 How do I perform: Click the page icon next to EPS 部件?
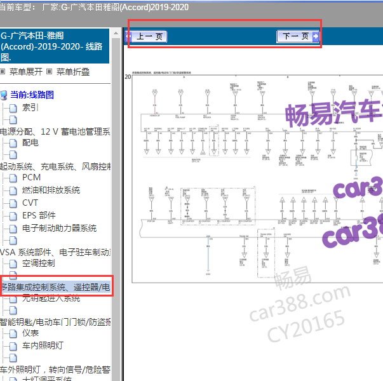[13, 216]
